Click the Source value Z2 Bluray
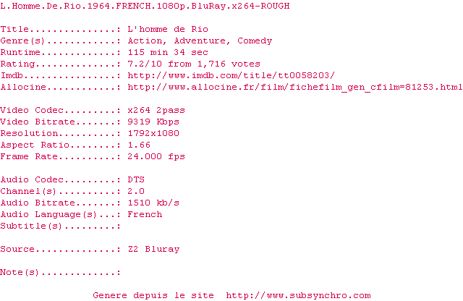This screenshot has height=301, width=463. tap(153, 249)
